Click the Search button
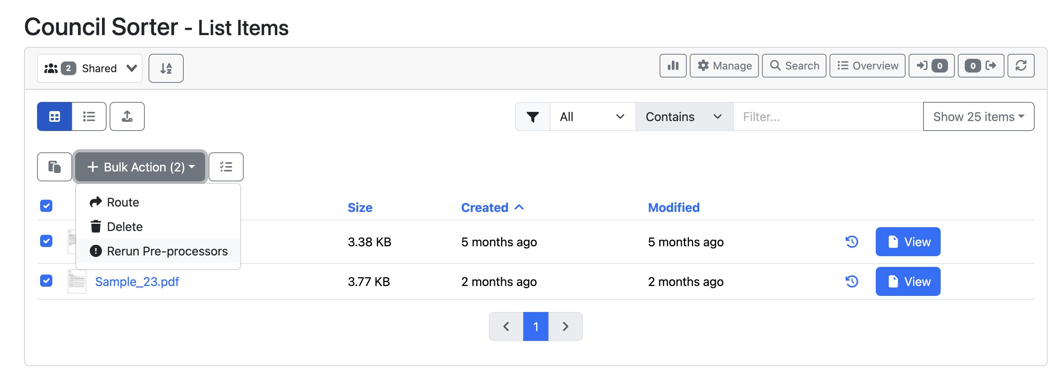1061x378 pixels. pyautogui.click(x=794, y=66)
